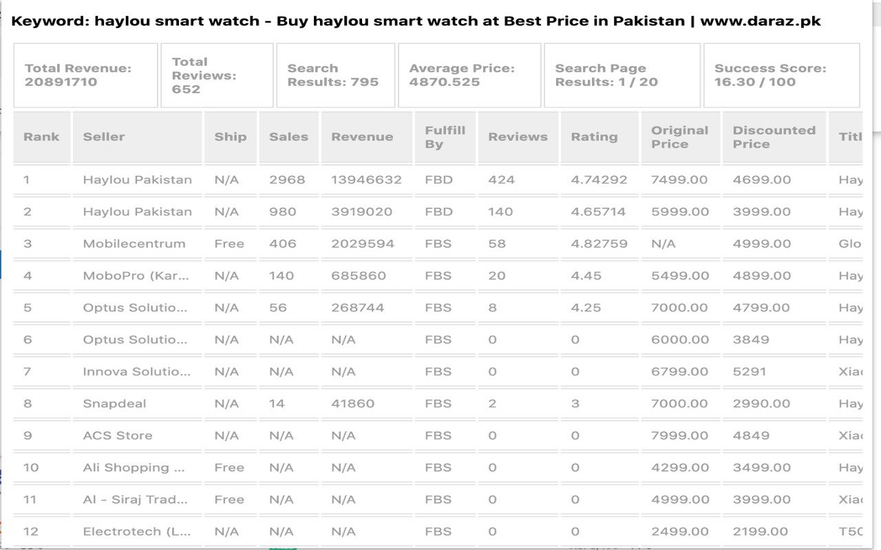Select the Ship column header
This screenshot has height=550, width=881.
tap(231, 137)
